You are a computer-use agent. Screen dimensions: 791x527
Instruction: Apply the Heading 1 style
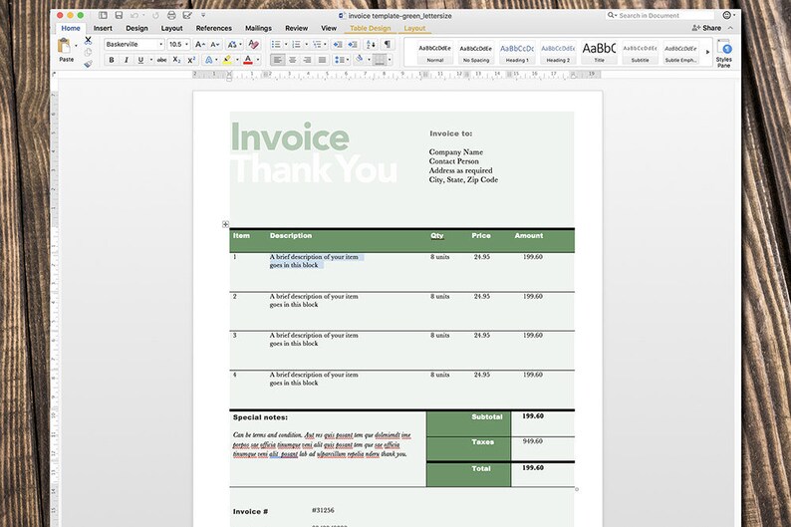click(x=517, y=53)
